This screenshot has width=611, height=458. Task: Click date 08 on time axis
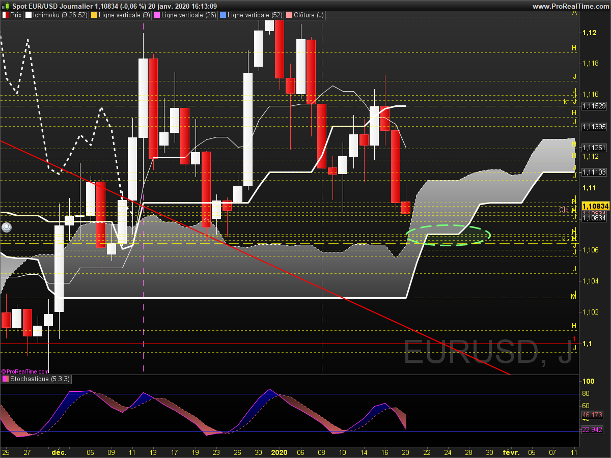tap(322, 452)
